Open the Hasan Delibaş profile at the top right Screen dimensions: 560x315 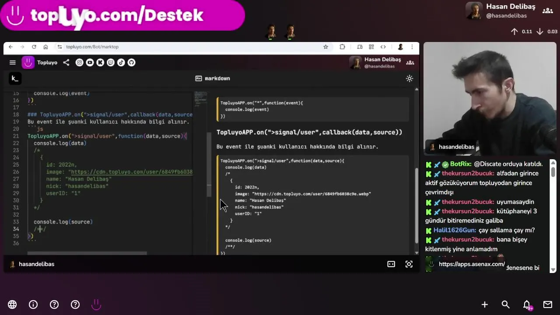(x=500, y=11)
